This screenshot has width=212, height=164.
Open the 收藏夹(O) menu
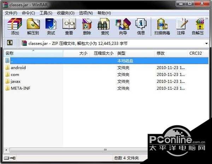(x=66, y=13)
